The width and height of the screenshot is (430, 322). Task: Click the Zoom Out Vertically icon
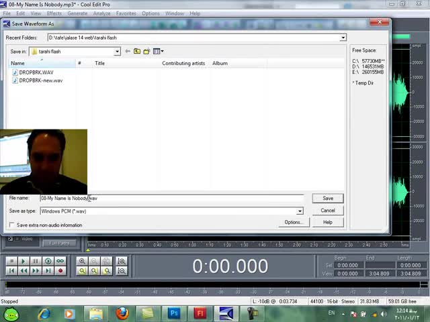coord(122,271)
